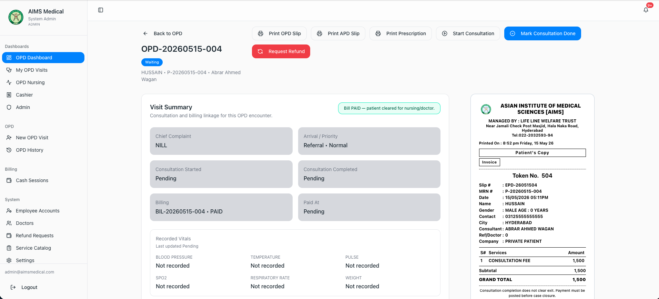The height and width of the screenshot is (299, 659).
Task: Click the Cash Sessions wallet icon
Action: (x=9, y=180)
